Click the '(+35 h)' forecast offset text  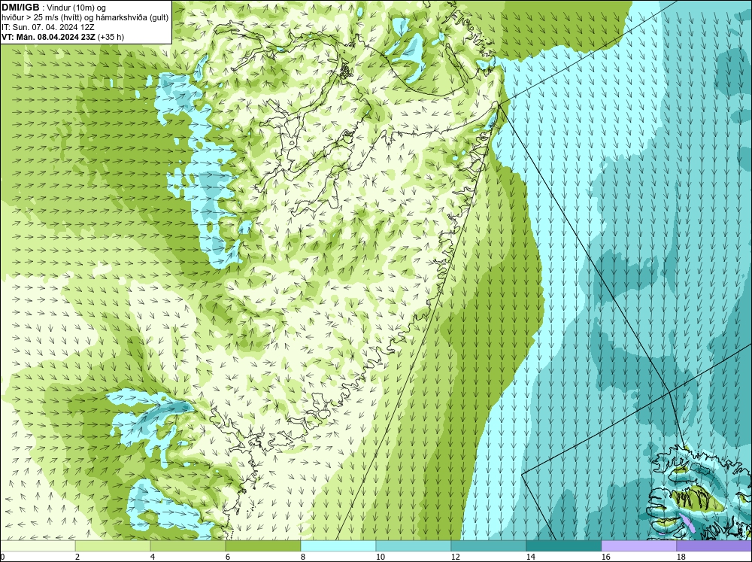coord(111,37)
